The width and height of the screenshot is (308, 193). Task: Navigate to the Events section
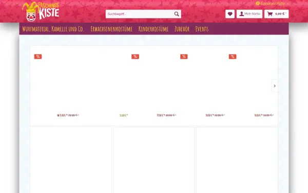(x=202, y=29)
